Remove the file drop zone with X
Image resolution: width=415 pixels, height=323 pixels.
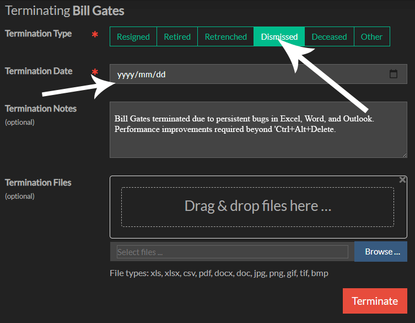click(x=402, y=180)
